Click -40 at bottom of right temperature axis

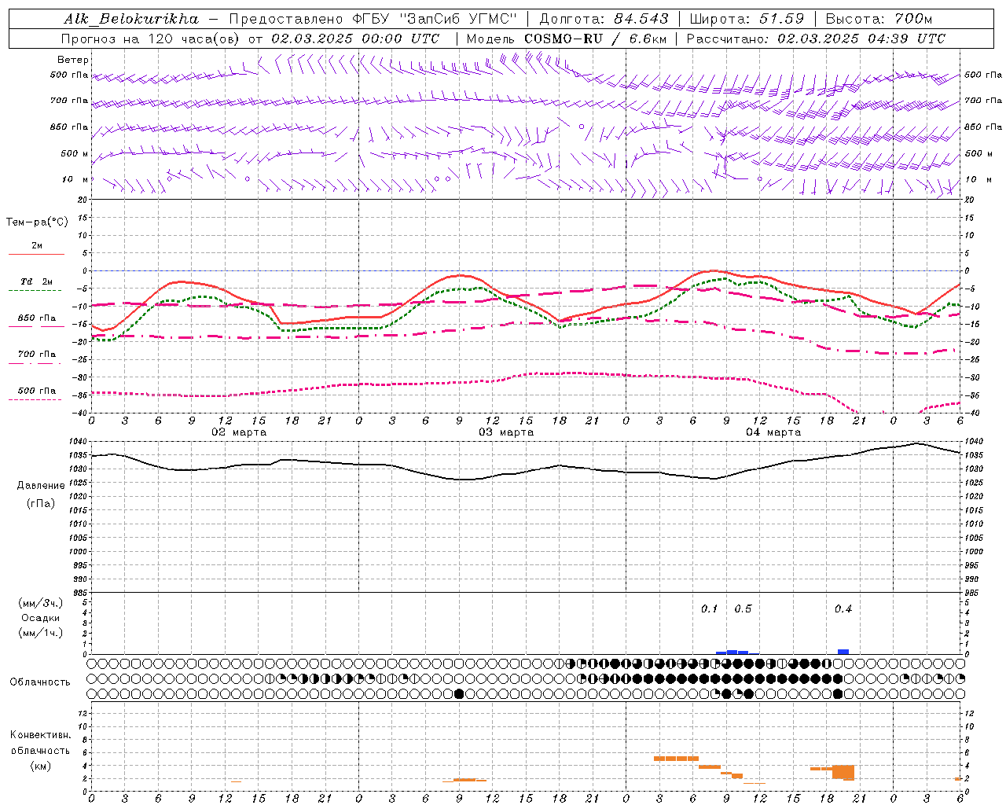click(971, 414)
